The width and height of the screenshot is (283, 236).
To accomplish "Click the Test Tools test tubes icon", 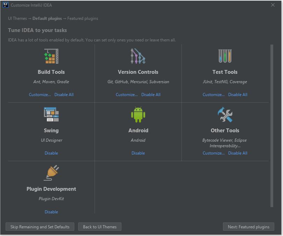I will click(225, 56).
